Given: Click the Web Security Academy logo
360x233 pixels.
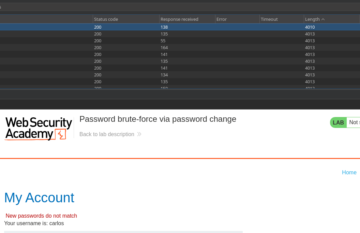Looking at the screenshot, I should coord(38,128).
